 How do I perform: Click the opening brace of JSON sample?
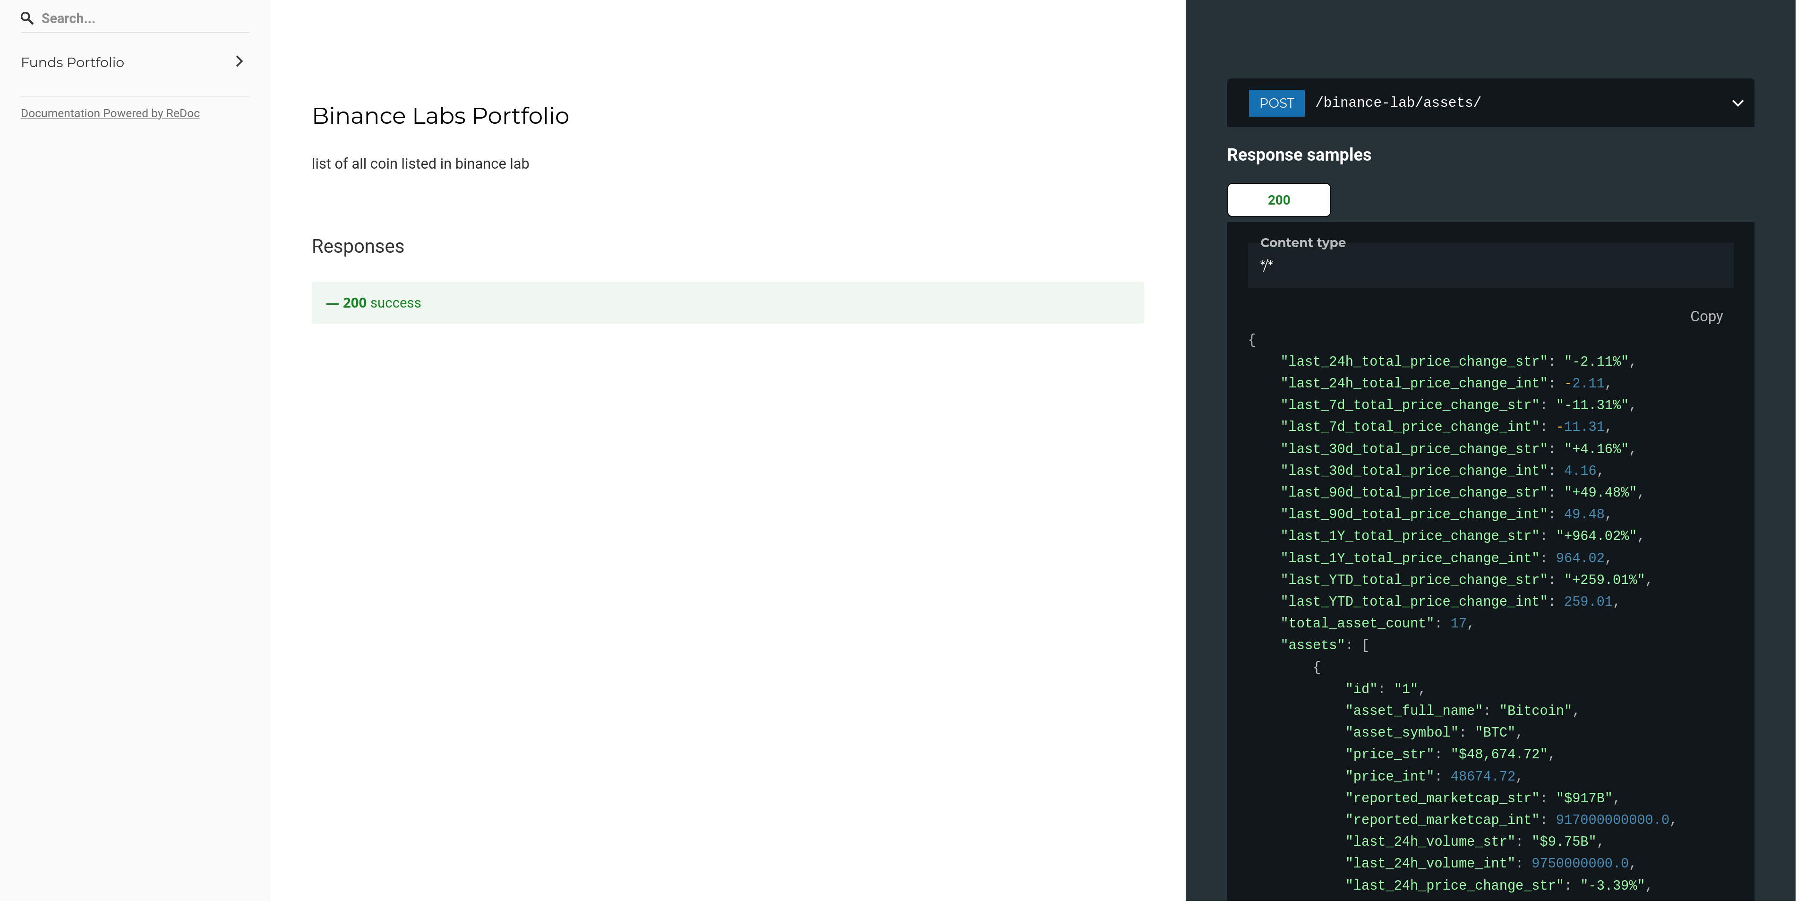click(x=1251, y=340)
